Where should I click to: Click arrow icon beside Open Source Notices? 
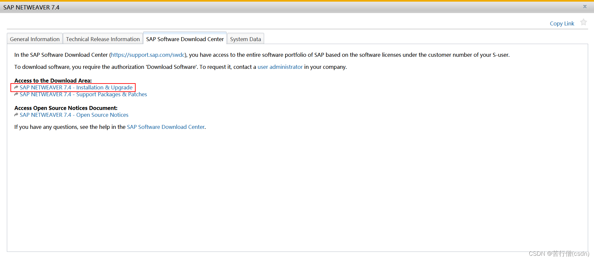click(x=16, y=115)
